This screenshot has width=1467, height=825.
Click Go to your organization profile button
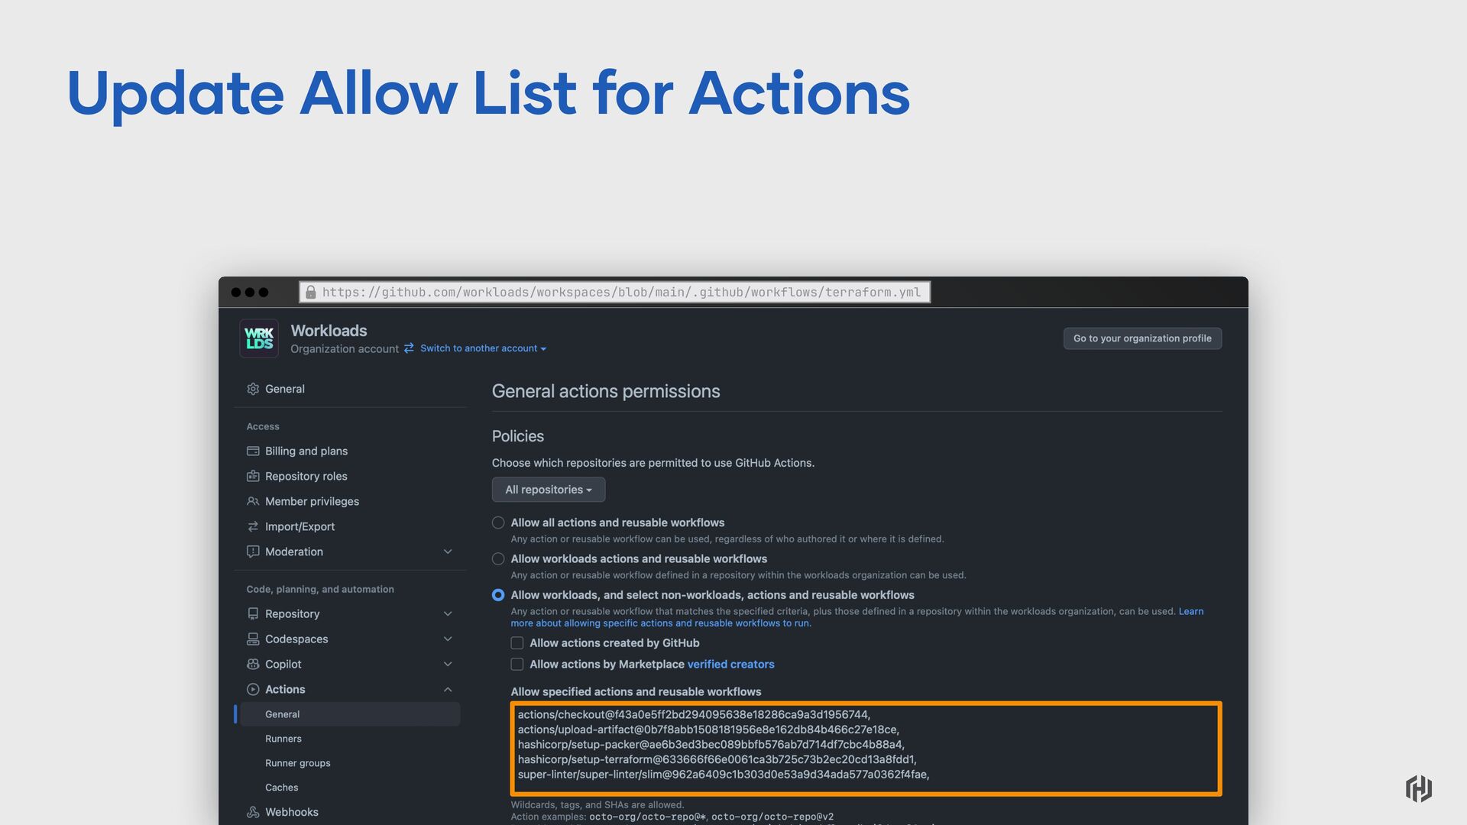click(1142, 338)
